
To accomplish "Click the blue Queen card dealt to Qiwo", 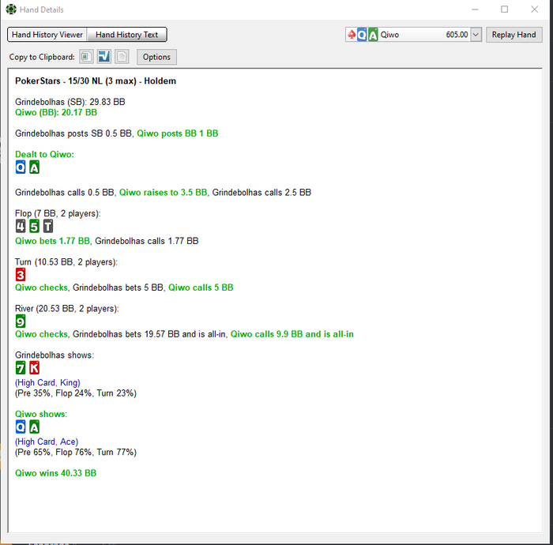I will pos(21,167).
